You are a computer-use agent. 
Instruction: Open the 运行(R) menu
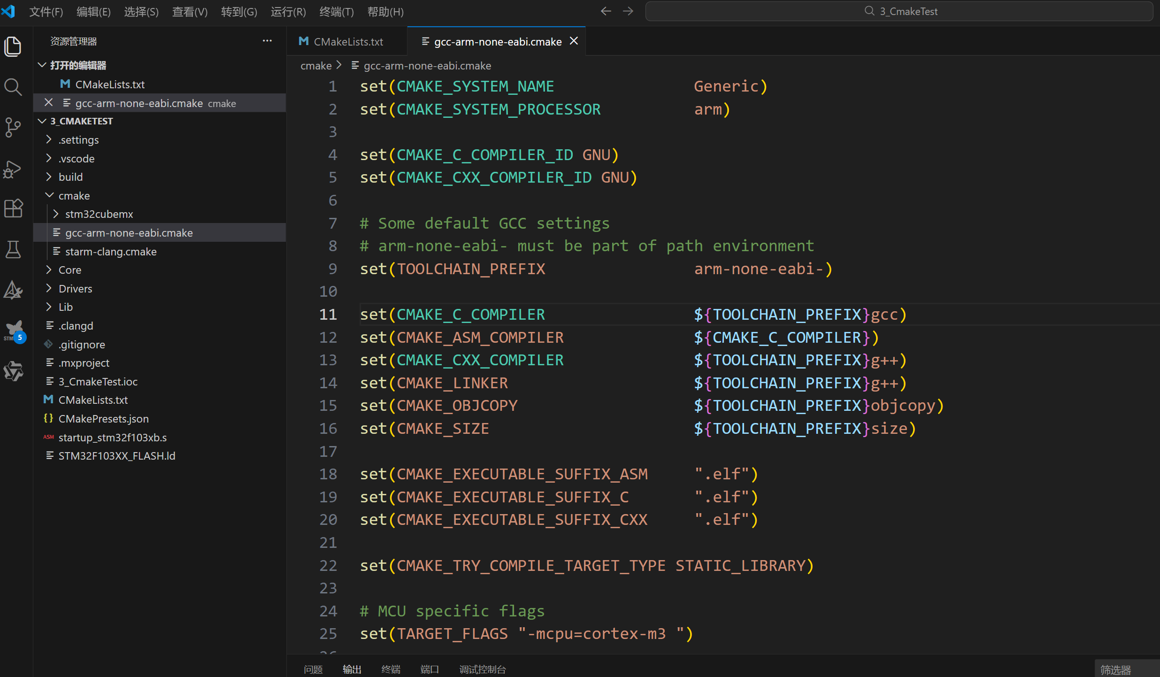[x=288, y=12]
